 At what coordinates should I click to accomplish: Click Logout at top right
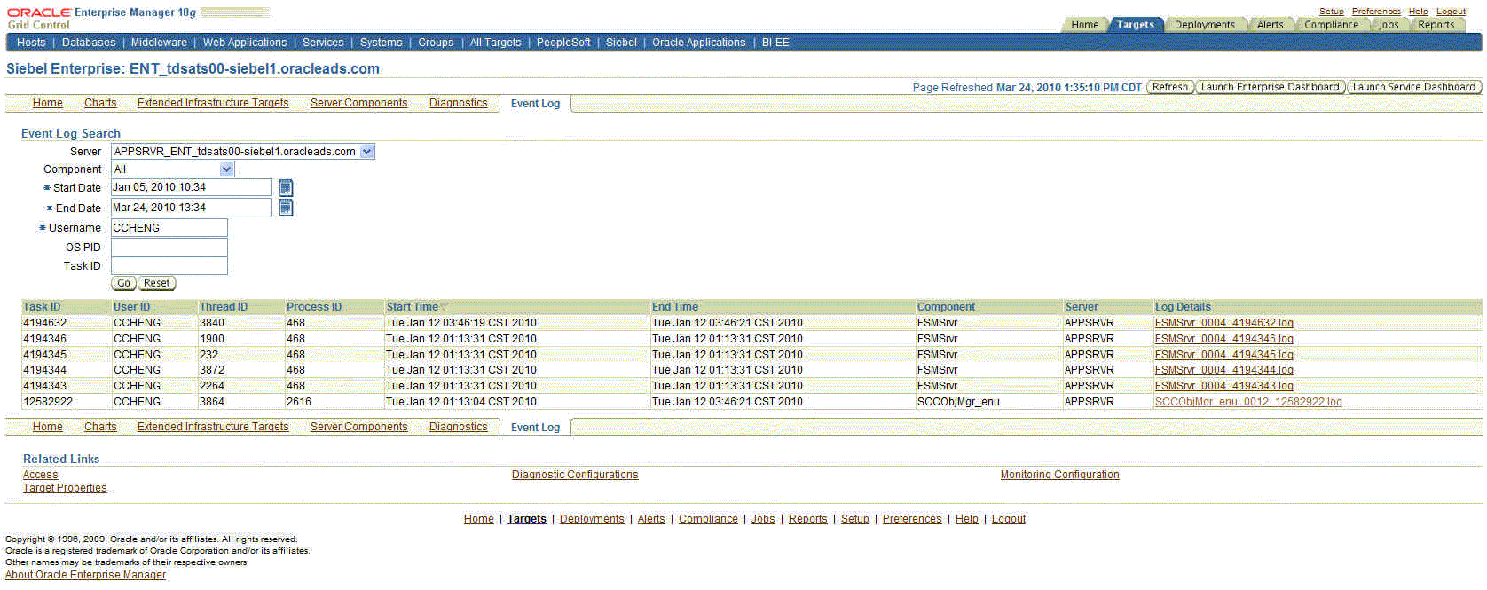click(1451, 12)
